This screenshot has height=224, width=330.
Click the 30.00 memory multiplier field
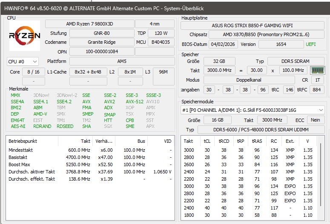pos(257,71)
